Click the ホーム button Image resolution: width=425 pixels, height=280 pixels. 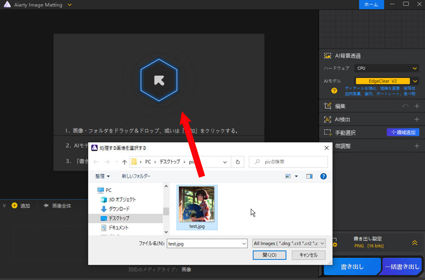click(371, 5)
